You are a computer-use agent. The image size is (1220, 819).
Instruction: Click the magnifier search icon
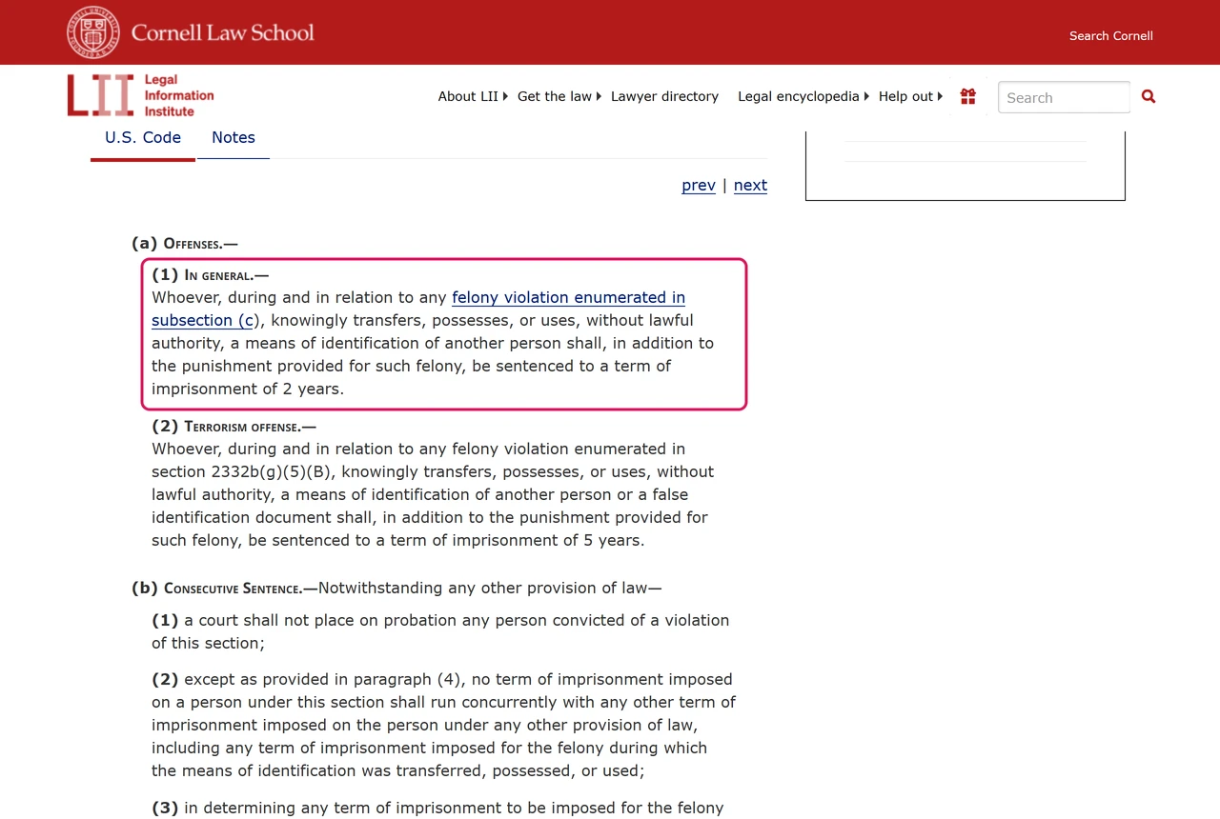(x=1149, y=96)
